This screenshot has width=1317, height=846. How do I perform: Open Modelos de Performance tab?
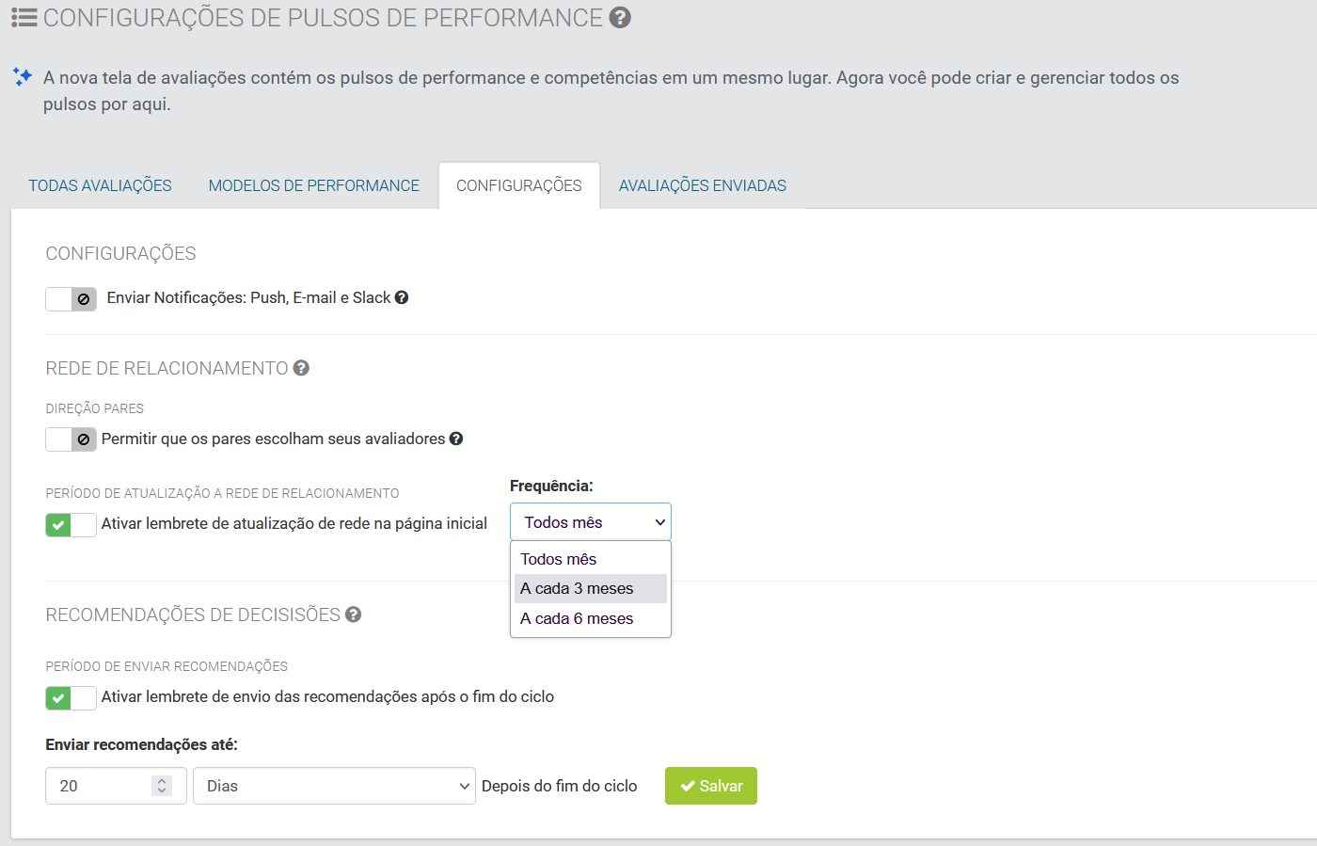coord(314,185)
